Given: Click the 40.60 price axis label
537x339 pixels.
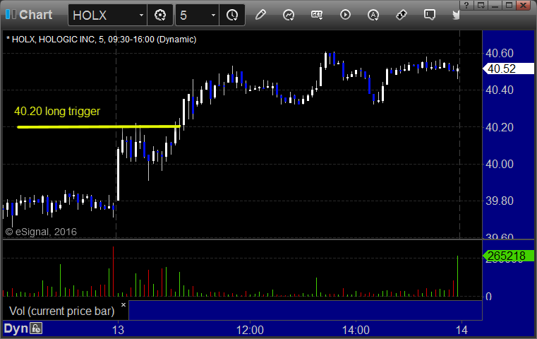Looking at the screenshot, I should point(500,53).
